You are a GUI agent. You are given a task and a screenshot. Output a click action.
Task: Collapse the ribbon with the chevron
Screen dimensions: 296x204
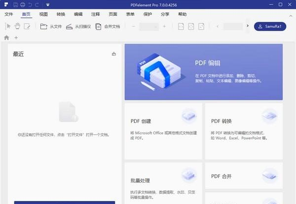click(x=291, y=16)
